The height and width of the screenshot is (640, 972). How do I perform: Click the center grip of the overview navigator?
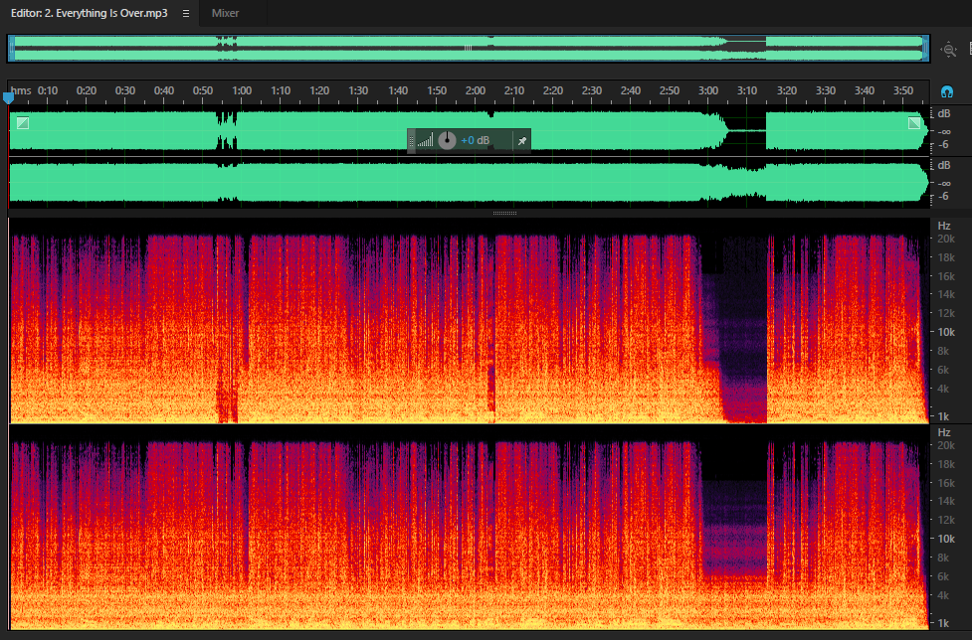[468, 48]
